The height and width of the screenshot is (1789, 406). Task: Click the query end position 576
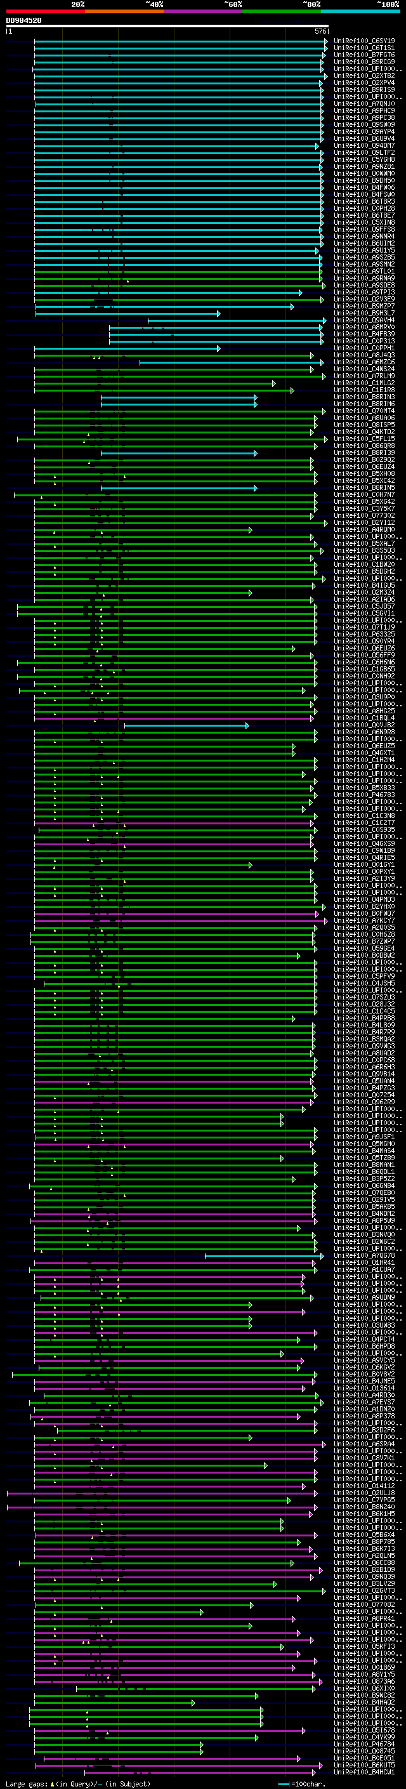[320, 31]
